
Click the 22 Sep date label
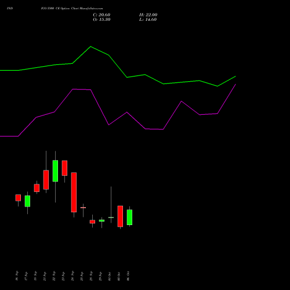(54, 275)
